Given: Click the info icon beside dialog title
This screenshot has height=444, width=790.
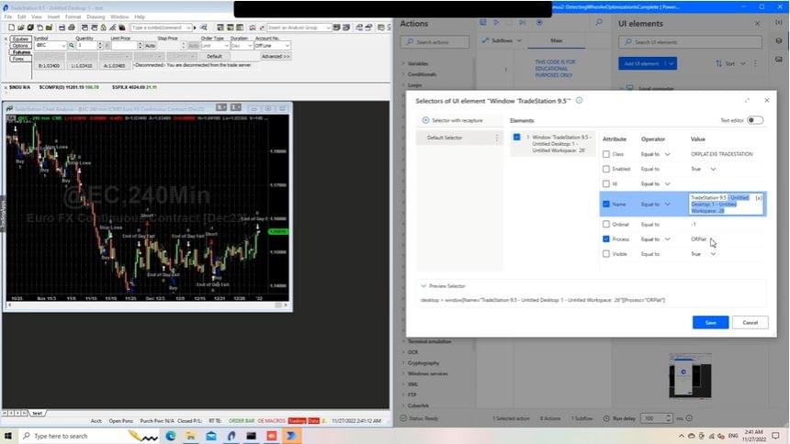Looking at the screenshot, I should coord(579,99).
